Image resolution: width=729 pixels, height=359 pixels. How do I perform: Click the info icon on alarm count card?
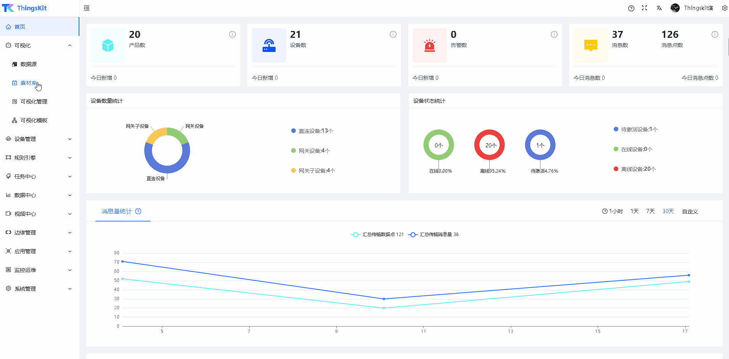554,34
